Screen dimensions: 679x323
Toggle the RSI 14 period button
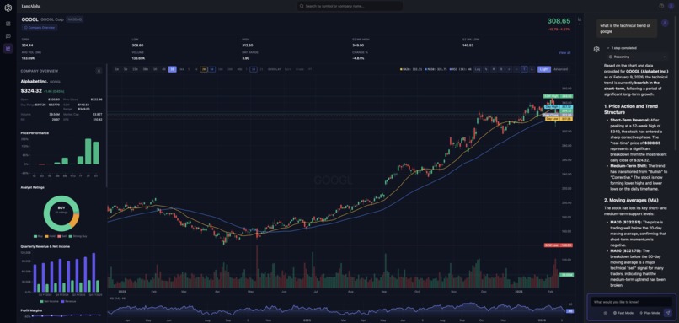[254, 69]
